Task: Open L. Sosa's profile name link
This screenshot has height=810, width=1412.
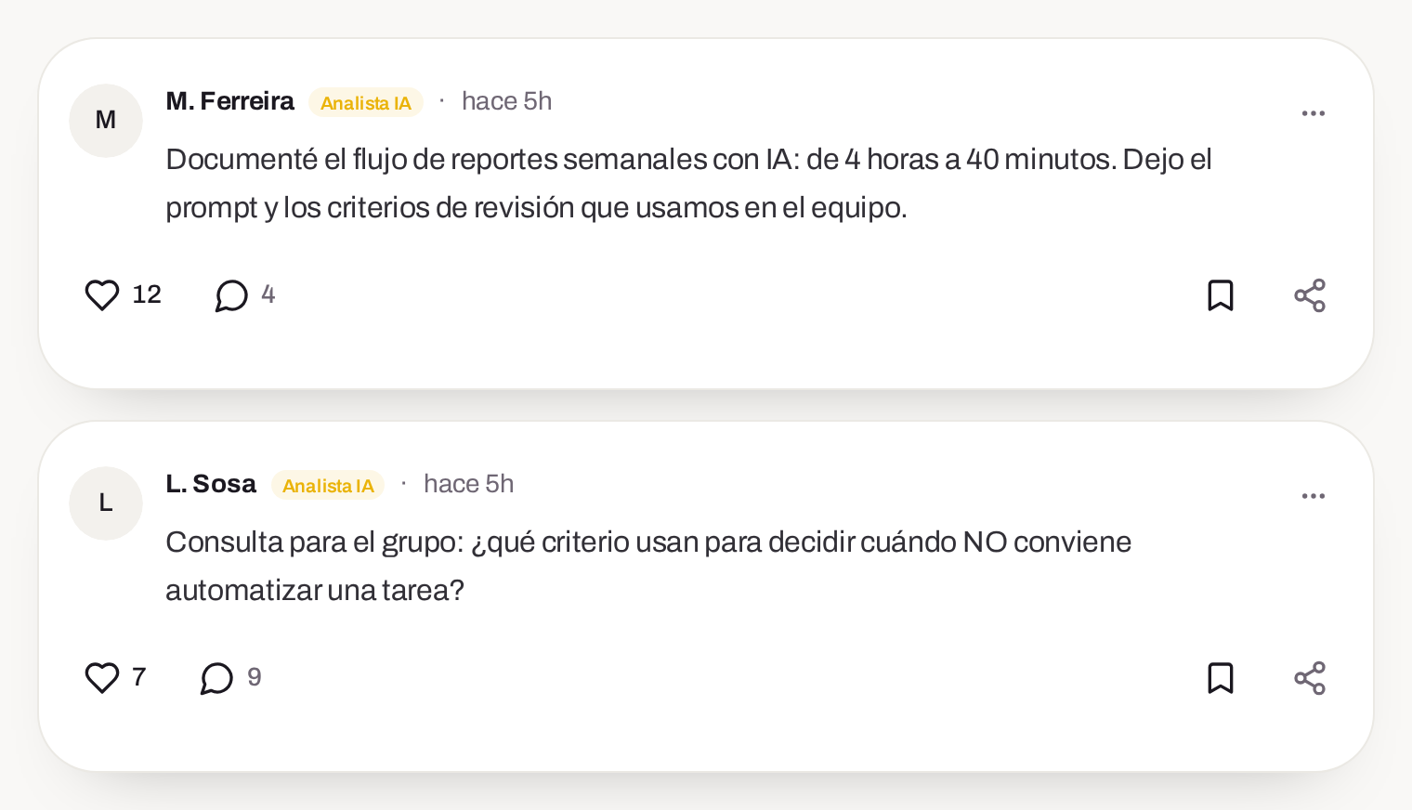Action: pyautogui.click(x=211, y=484)
